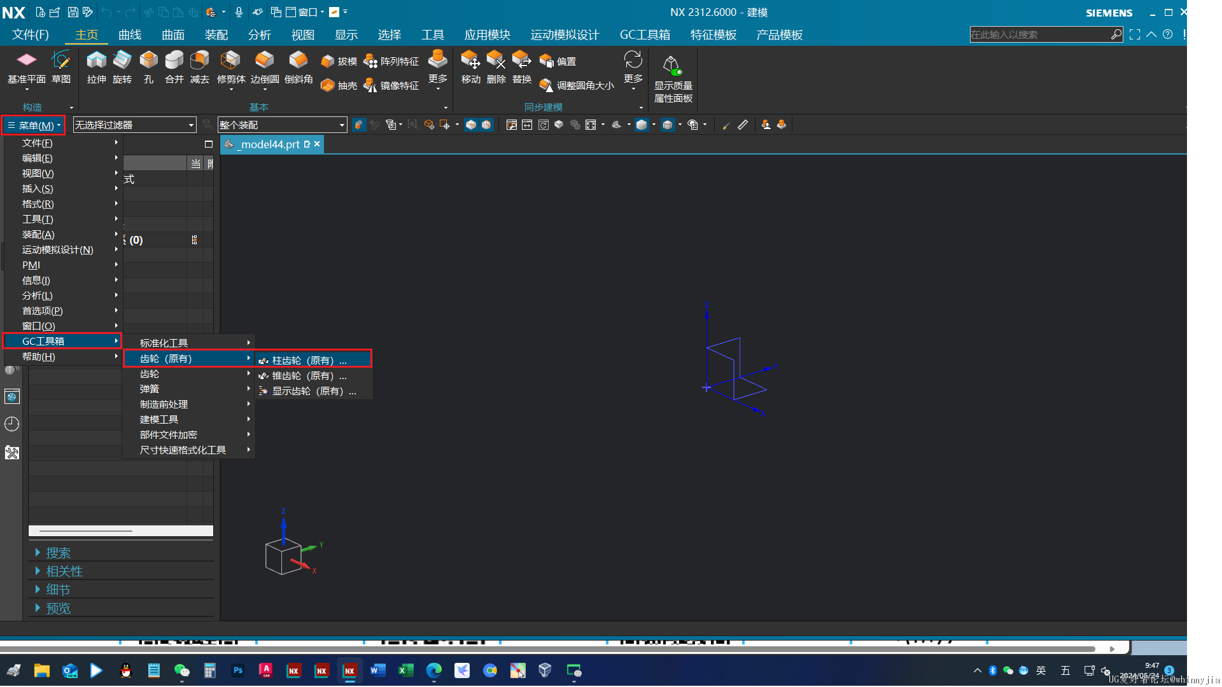Select the 修剪体 trim body tool
This screenshot has width=1222, height=687.
click(230, 67)
